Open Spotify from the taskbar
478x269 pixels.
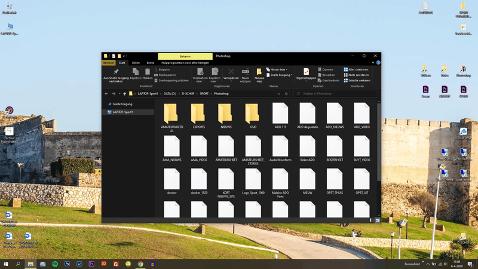tap(55, 264)
